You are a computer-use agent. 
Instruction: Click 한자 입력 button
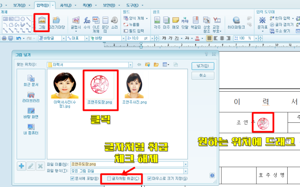pyautogui.click(x=280, y=18)
